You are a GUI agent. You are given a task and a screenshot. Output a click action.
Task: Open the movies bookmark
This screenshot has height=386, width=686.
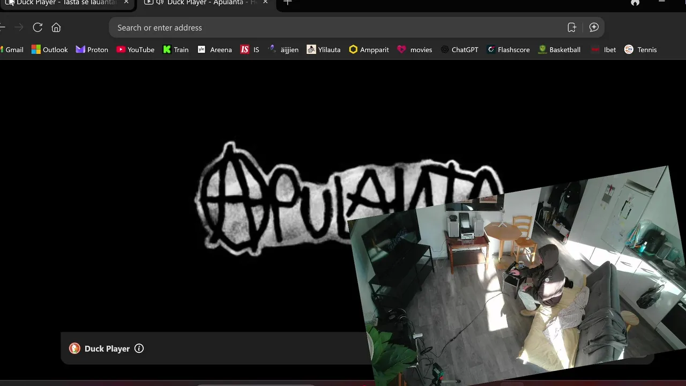click(415, 49)
